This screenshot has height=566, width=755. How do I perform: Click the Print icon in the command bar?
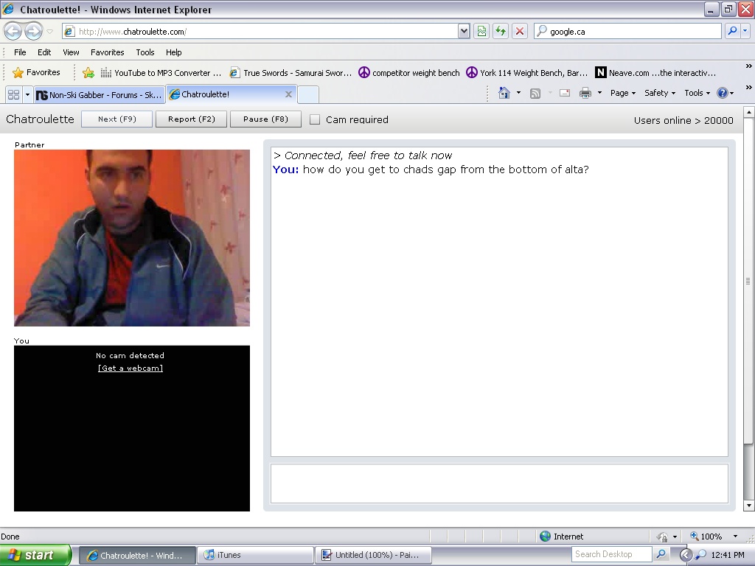click(x=586, y=93)
